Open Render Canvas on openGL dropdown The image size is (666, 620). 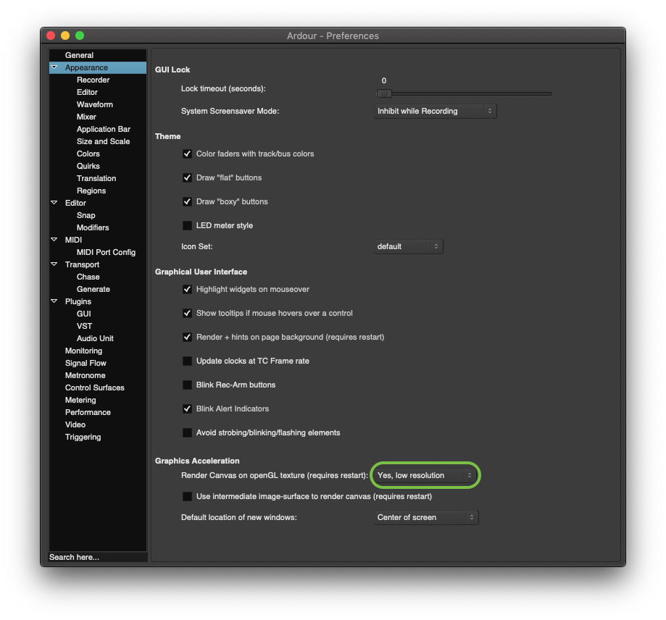point(425,476)
